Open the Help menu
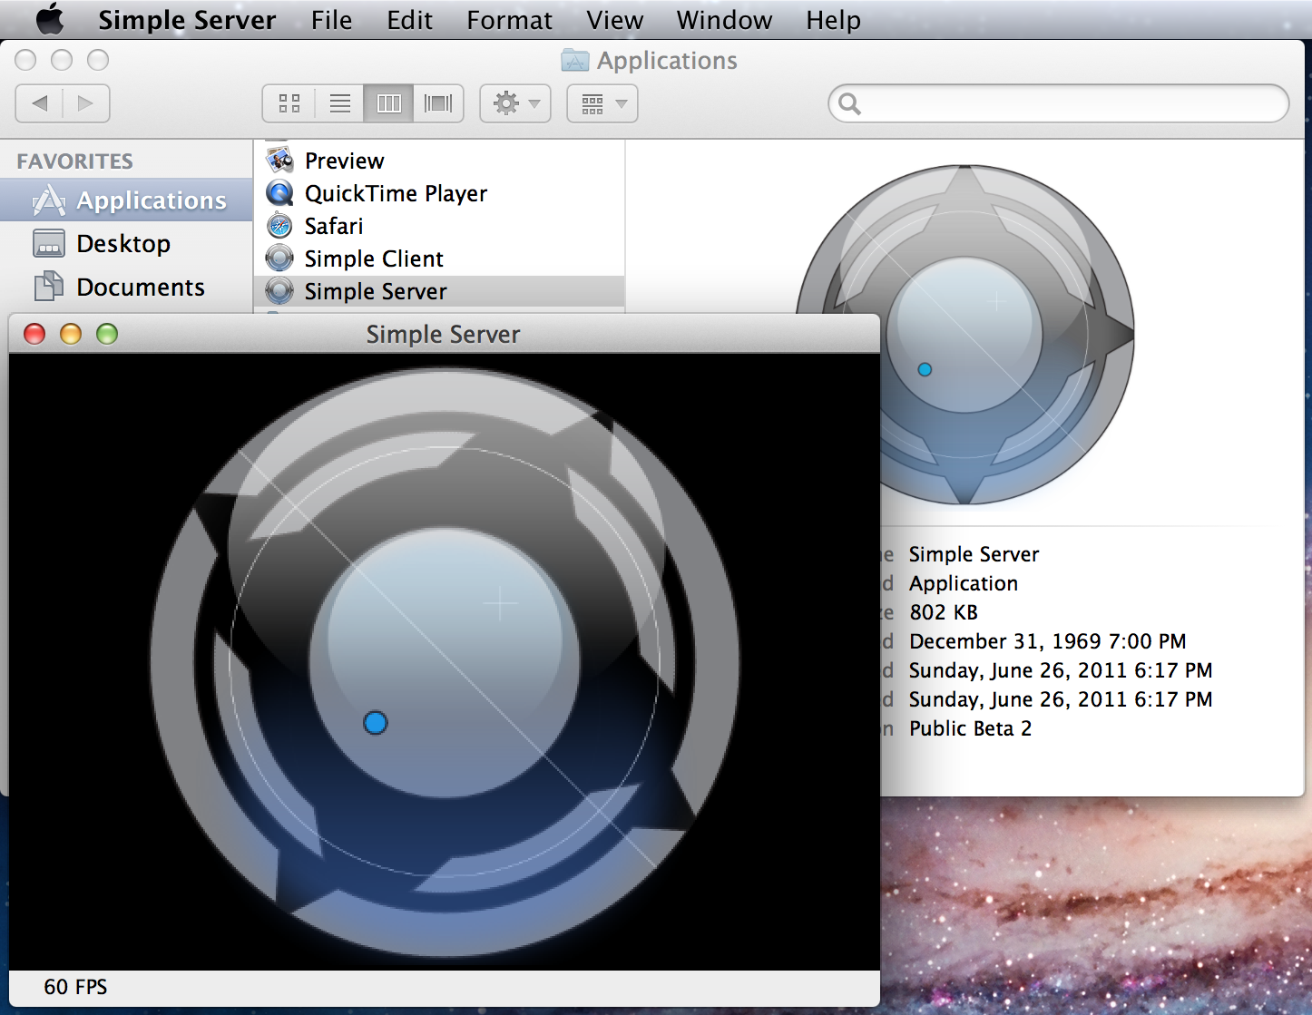Viewport: 1312px width, 1015px height. click(x=833, y=20)
